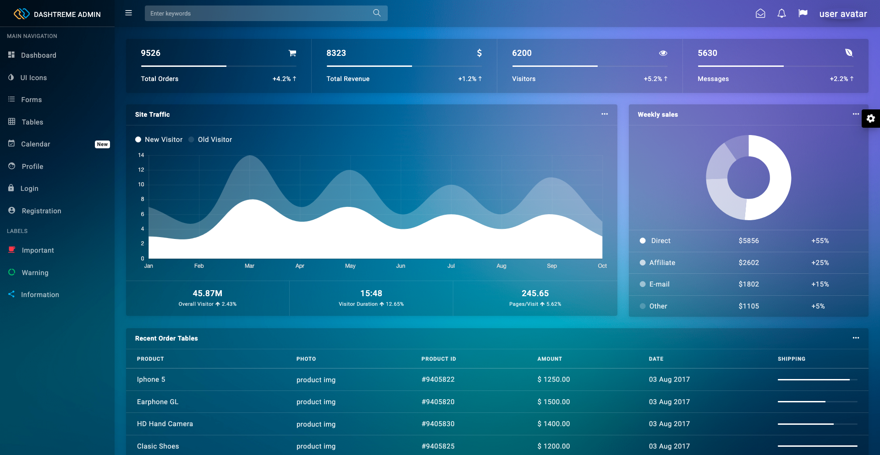Click into the Enter keywords search field

[x=259, y=13]
